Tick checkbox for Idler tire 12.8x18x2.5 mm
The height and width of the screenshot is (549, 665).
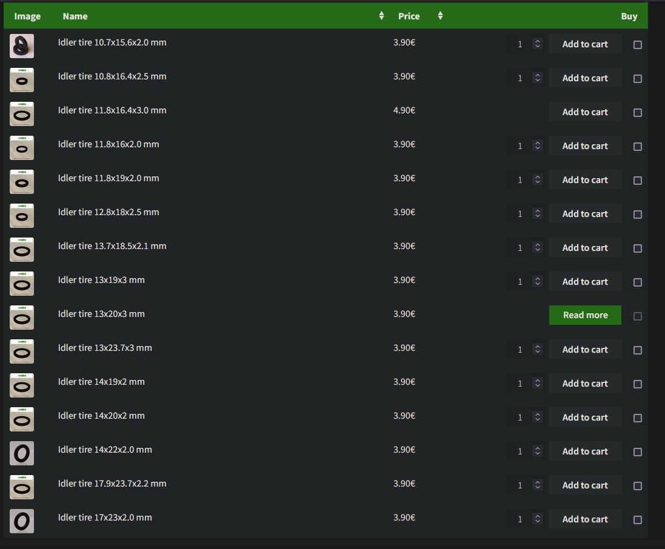click(x=638, y=214)
